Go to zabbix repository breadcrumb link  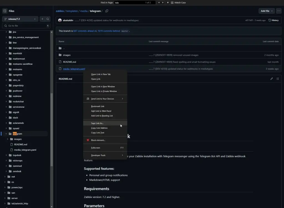pyautogui.click(x=60, y=11)
